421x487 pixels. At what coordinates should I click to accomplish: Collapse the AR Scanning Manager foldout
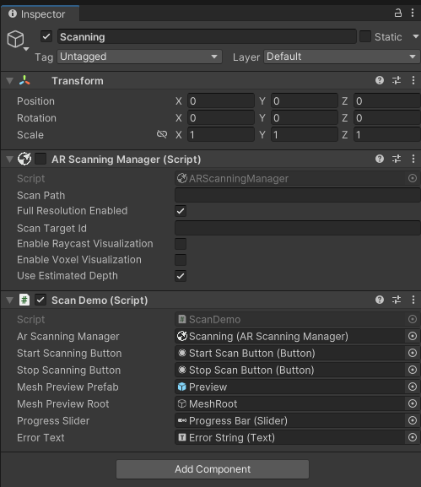(x=9, y=160)
